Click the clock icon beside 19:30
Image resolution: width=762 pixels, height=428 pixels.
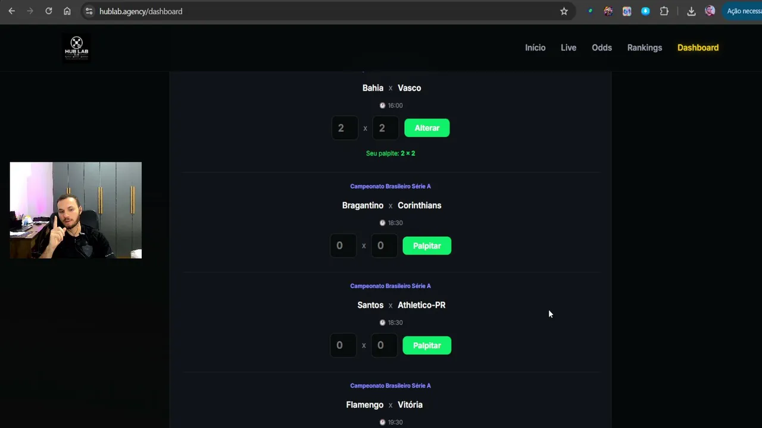click(x=383, y=423)
